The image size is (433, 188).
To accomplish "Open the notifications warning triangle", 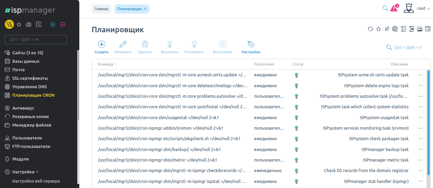I will [x=394, y=8].
